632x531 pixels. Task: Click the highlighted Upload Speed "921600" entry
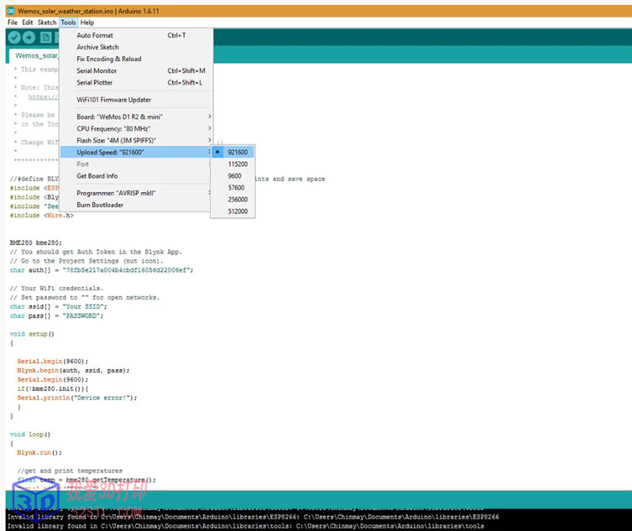click(136, 152)
